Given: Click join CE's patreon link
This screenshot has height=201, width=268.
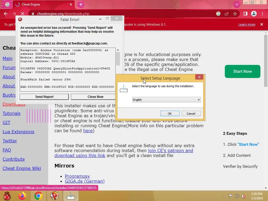Looking at the screenshot, I should [x=170, y=150].
